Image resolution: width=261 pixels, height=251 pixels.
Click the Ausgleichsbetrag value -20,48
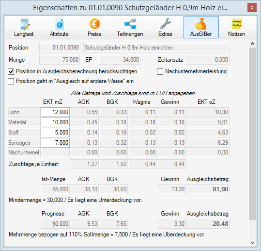pos(208,224)
